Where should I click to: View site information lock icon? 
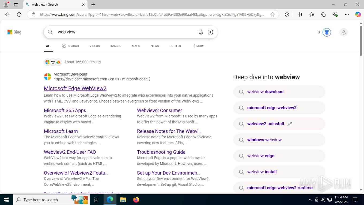pyautogui.click(x=34, y=14)
